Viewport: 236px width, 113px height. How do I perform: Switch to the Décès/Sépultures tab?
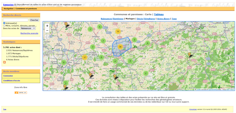click(146, 19)
